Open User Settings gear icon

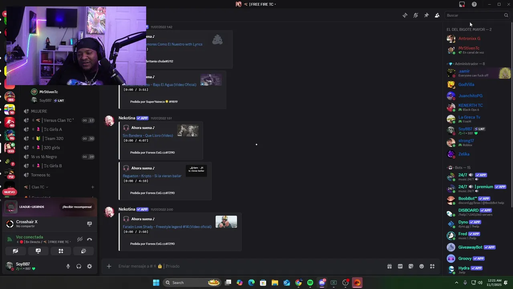tap(89, 266)
